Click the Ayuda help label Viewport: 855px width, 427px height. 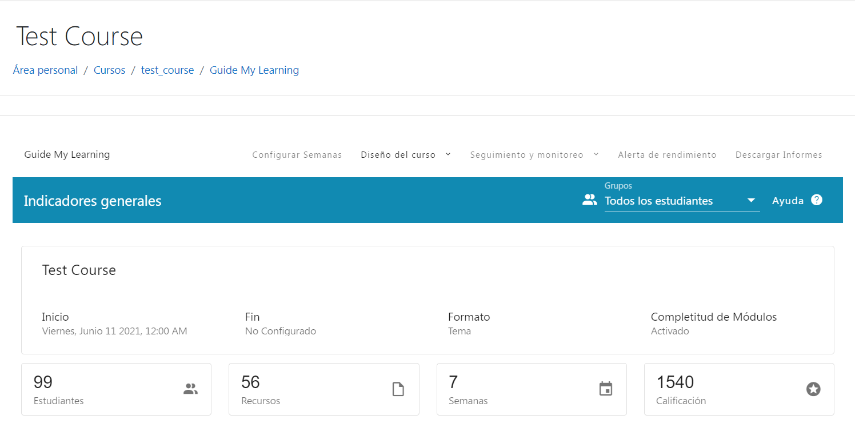tap(788, 201)
